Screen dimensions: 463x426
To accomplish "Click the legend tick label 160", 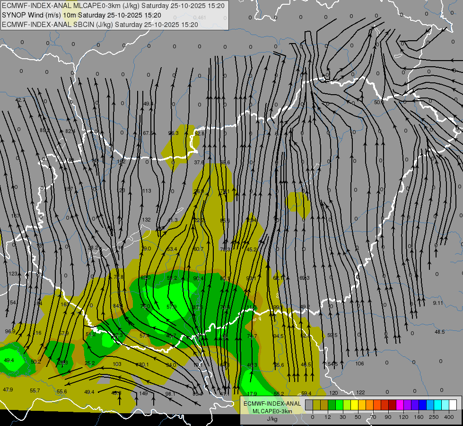I will click(x=419, y=417).
